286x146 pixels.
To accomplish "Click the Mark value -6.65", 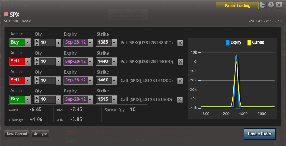I will point(35,109).
